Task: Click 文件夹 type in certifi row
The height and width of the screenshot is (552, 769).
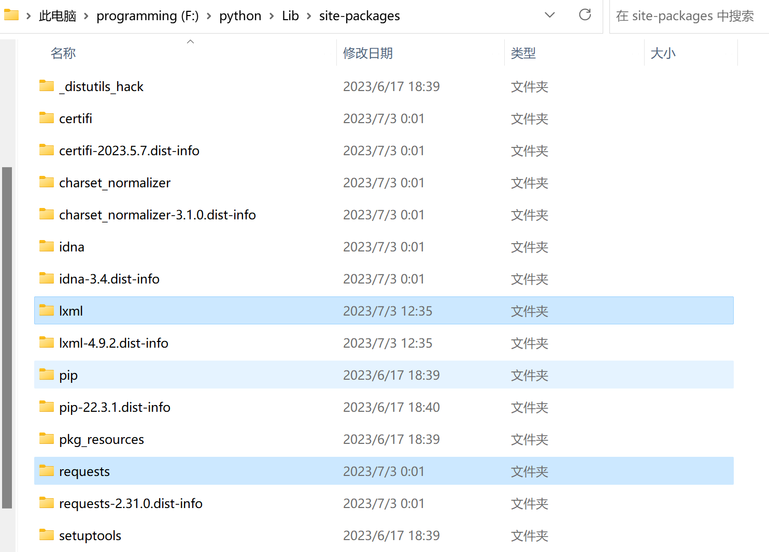Action: click(x=530, y=118)
